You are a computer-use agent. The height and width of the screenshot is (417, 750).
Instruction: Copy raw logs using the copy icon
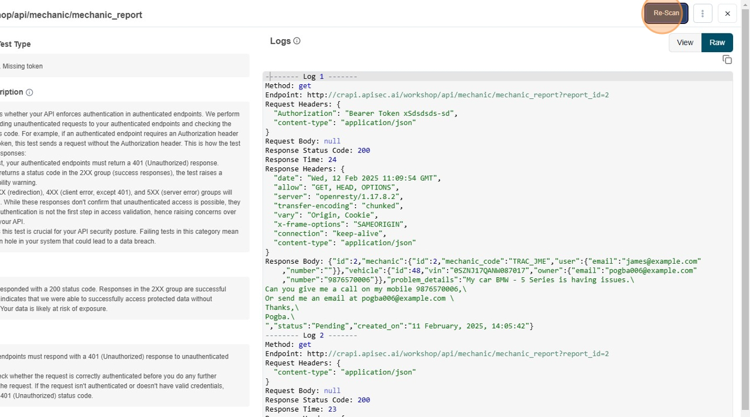727,60
